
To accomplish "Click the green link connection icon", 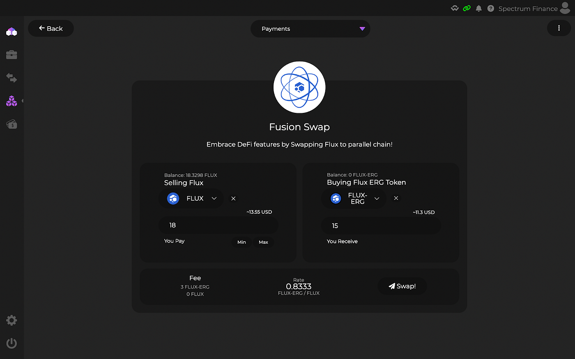I will coord(467,8).
